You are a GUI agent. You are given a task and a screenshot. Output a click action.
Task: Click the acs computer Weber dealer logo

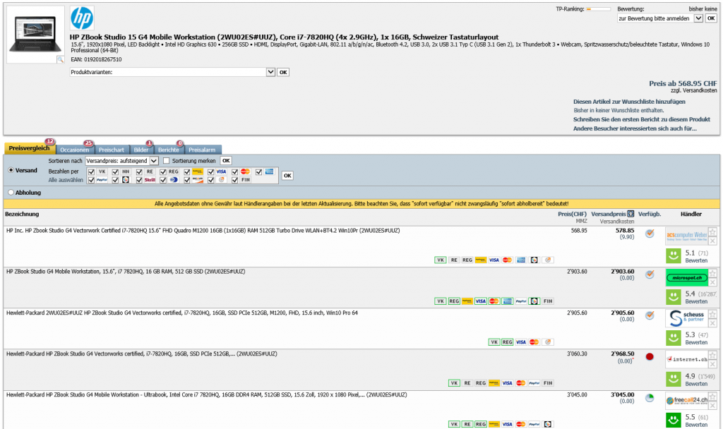click(x=686, y=235)
